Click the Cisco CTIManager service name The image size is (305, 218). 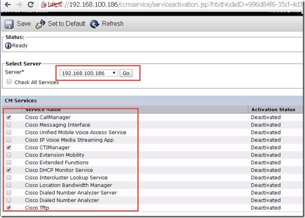point(47,147)
